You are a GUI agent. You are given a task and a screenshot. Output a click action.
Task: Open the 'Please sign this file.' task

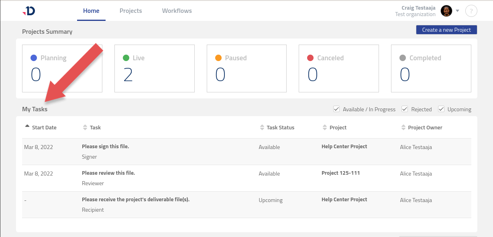point(105,147)
